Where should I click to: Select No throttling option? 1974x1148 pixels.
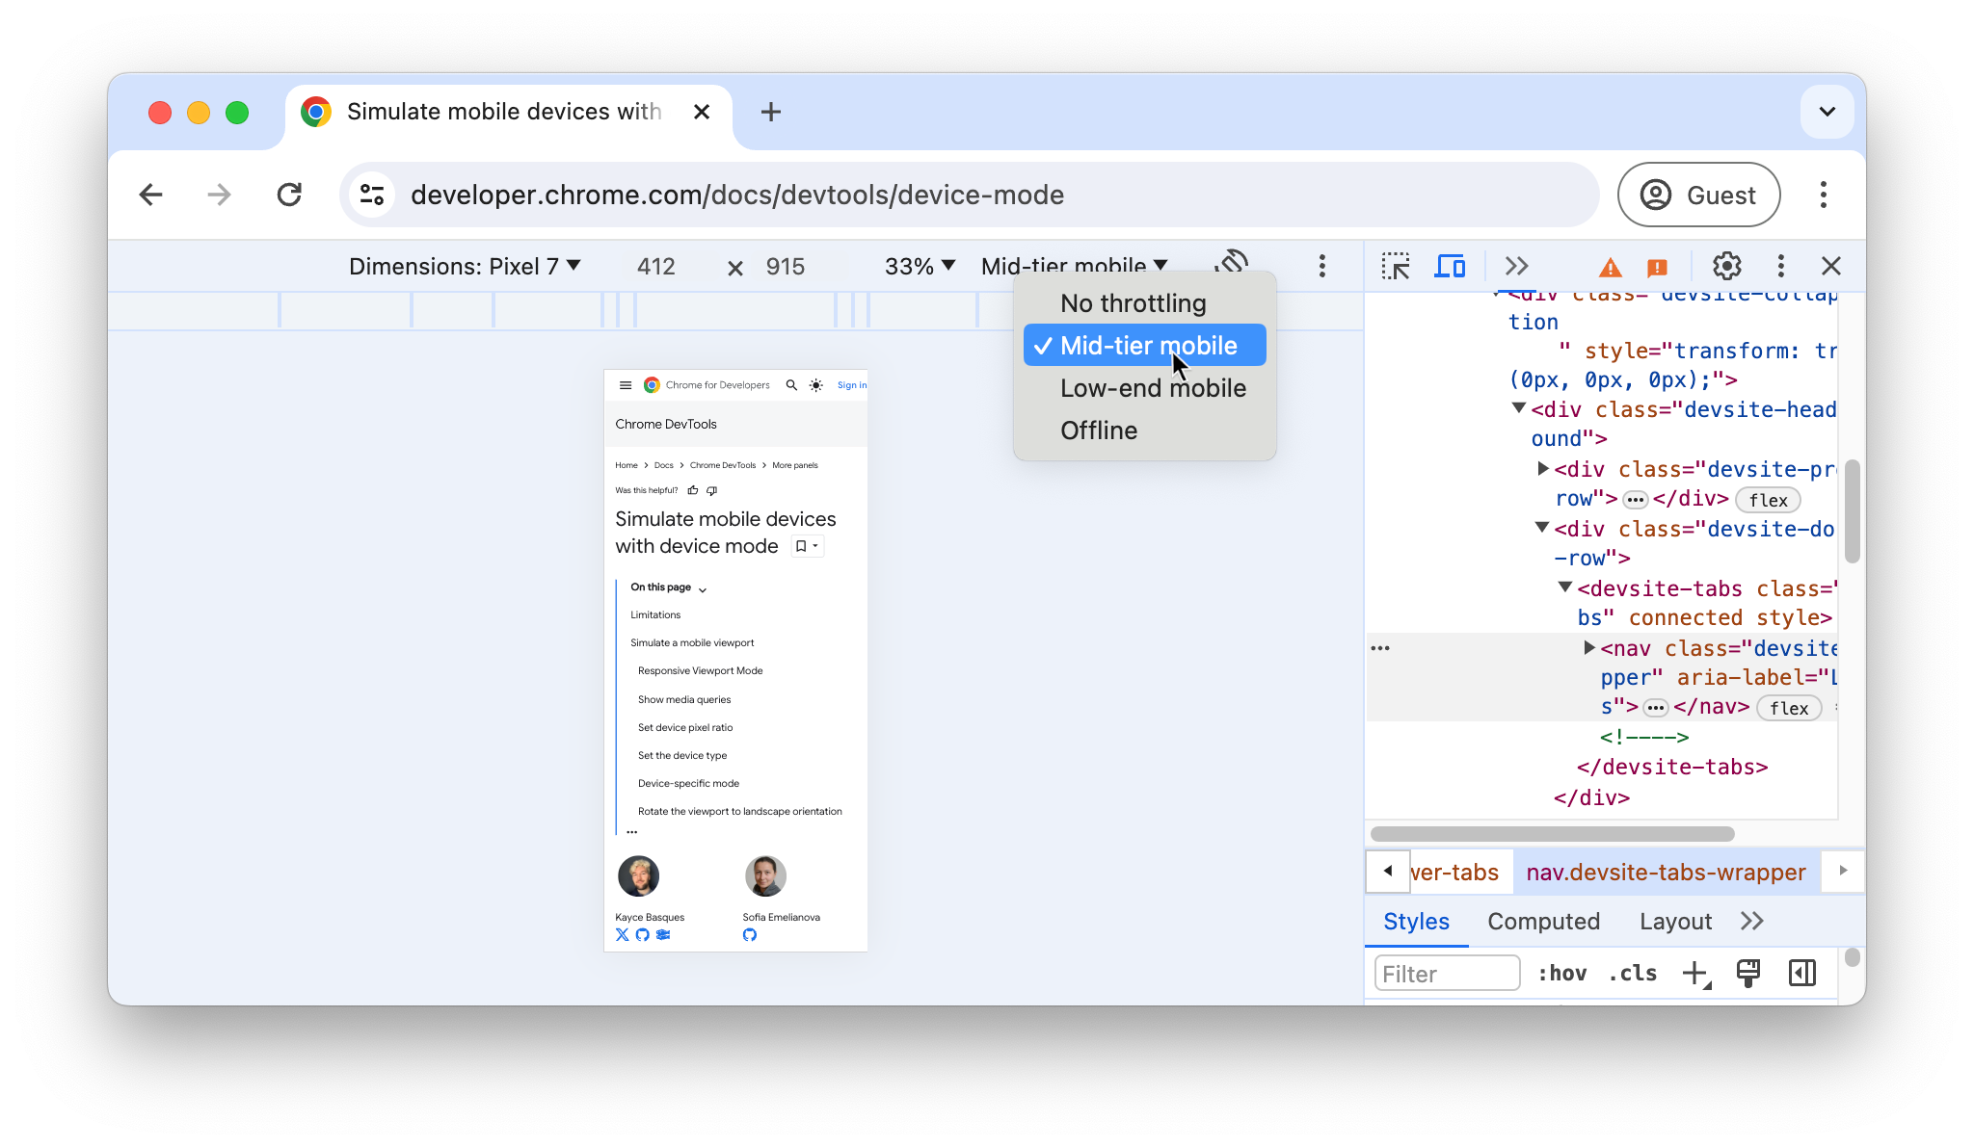pos(1134,303)
